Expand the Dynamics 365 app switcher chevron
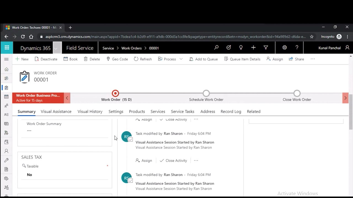The image size is (353, 198). click(x=57, y=48)
